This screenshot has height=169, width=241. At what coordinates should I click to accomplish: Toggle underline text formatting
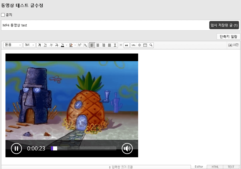45,45
